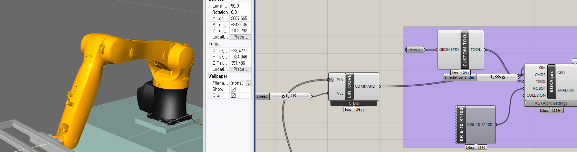
Task: Toggle the Gray wallpaper checkbox
Action: click(x=233, y=95)
